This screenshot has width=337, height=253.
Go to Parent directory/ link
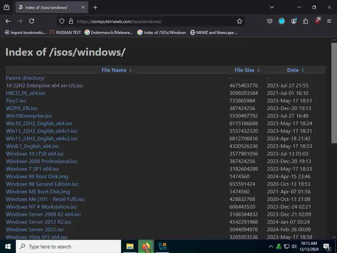click(25, 78)
